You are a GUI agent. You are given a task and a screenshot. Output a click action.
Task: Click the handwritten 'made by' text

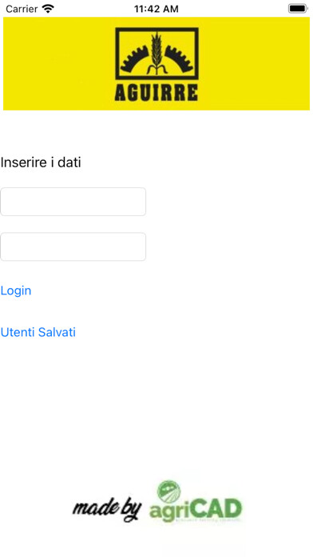107,509
